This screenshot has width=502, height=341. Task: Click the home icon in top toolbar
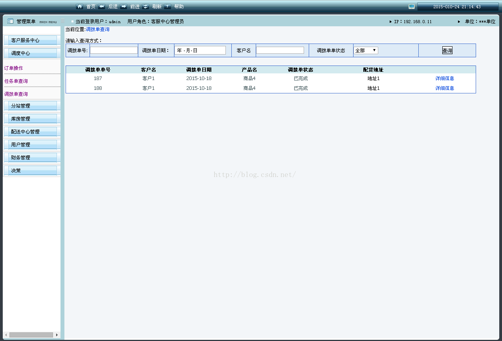tap(79, 7)
